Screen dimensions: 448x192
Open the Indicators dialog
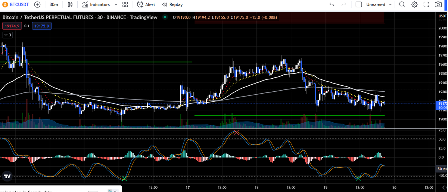coord(96,4)
